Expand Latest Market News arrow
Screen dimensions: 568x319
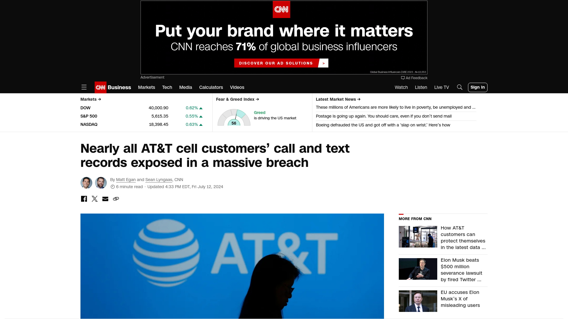pyautogui.click(x=359, y=99)
